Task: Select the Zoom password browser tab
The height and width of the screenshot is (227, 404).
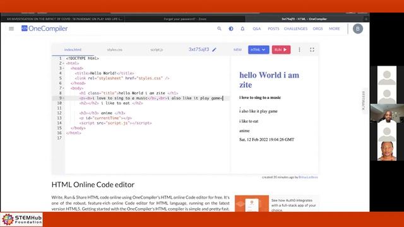Action: [x=185, y=19]
